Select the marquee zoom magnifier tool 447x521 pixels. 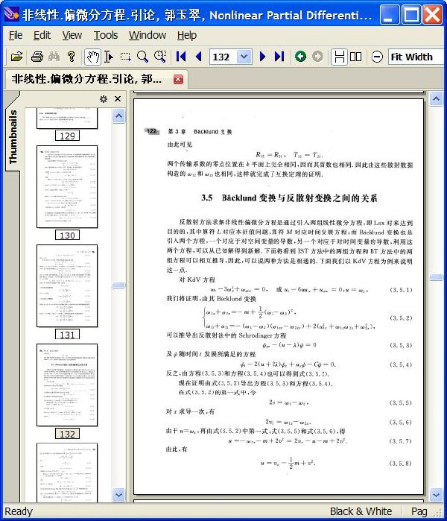click(x=160, y=57)
